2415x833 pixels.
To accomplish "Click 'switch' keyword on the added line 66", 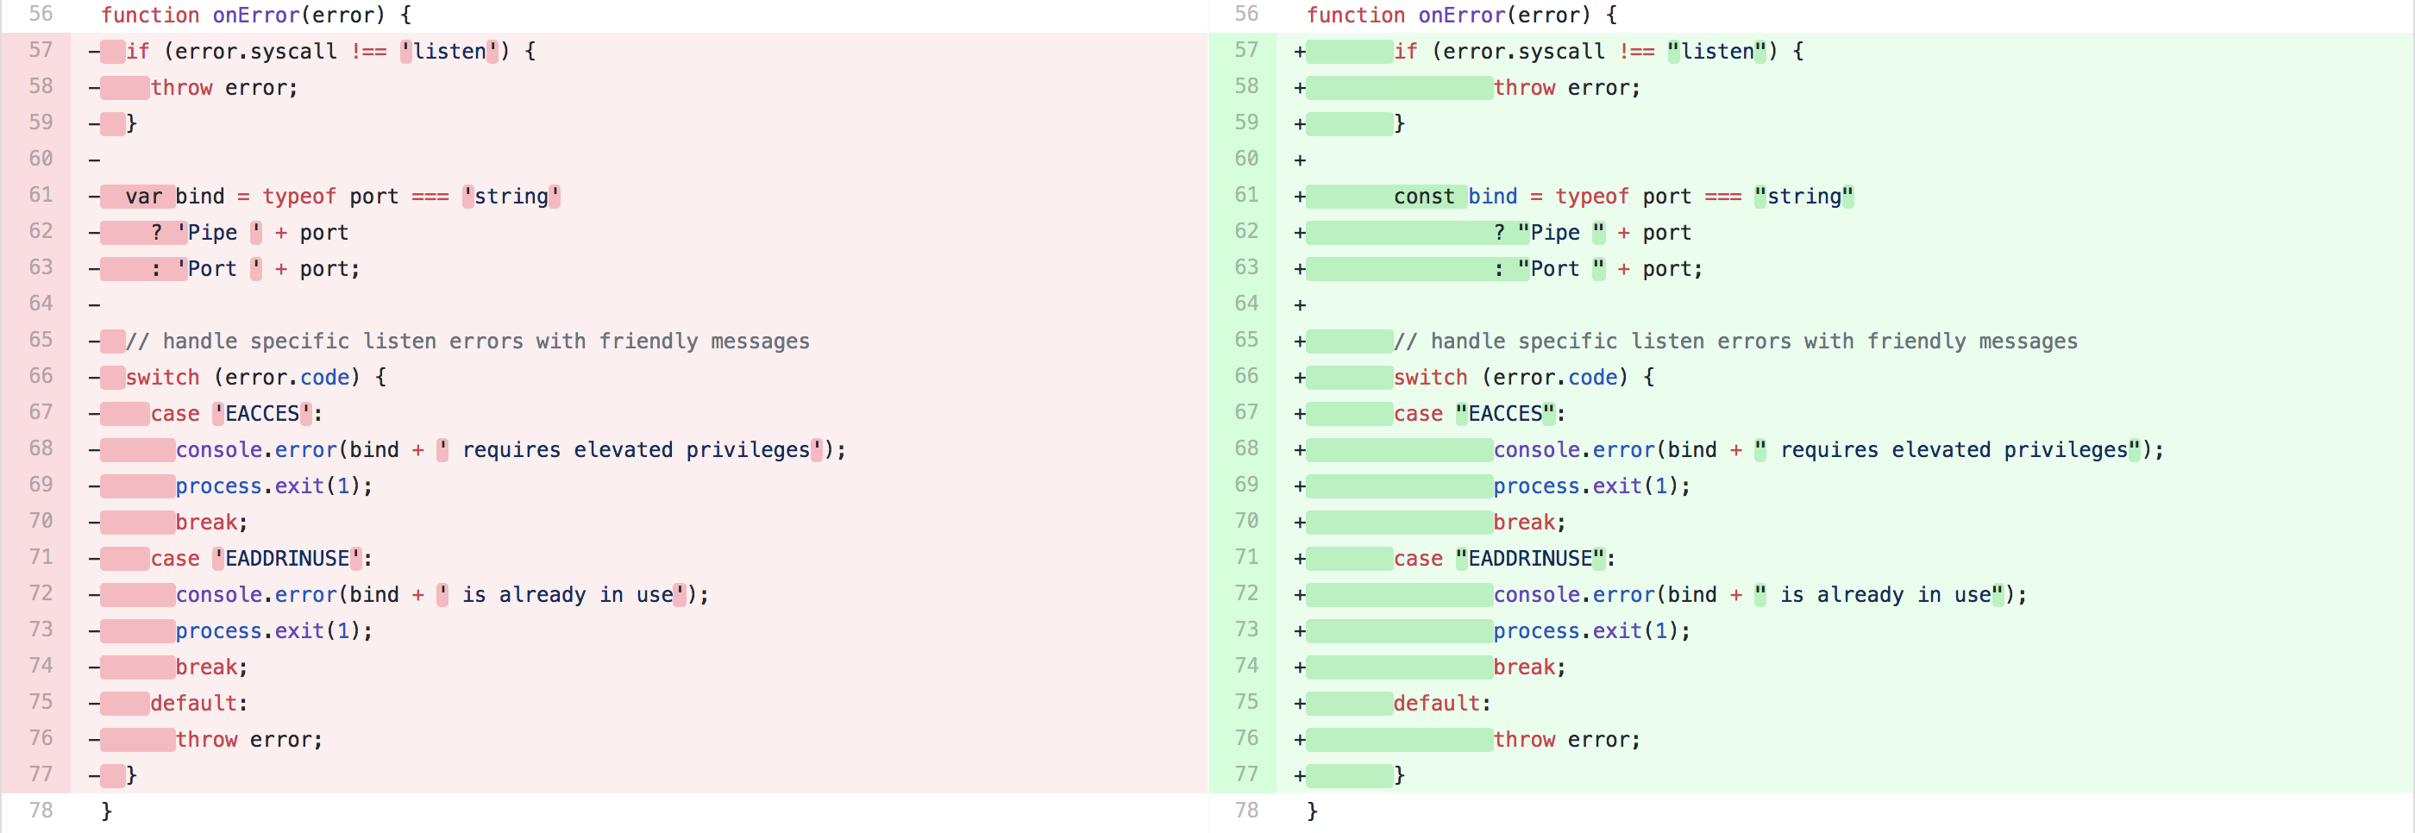I will [1430, 378].
